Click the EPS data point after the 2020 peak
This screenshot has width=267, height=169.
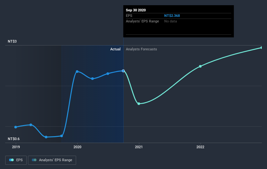click(x=92, y=79)
